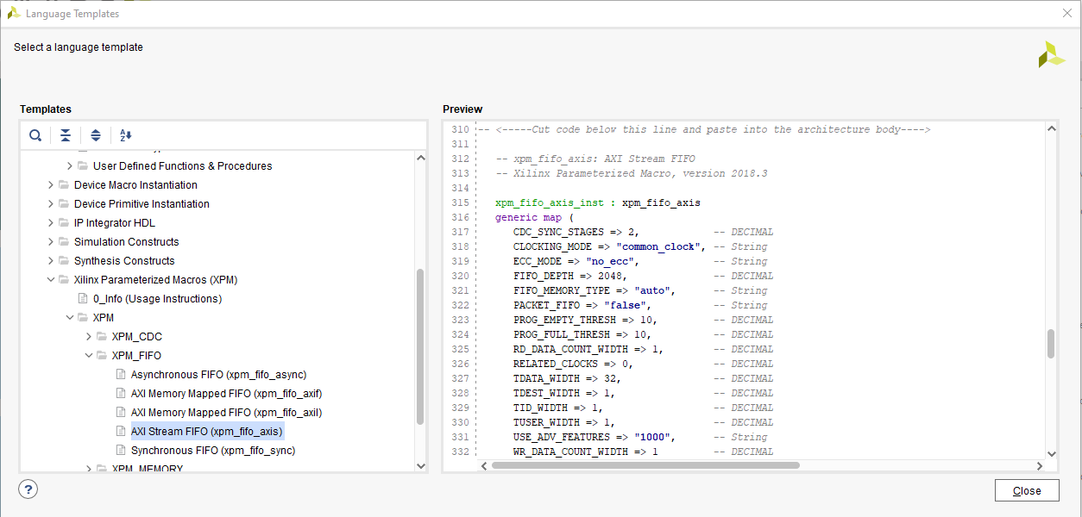Click folder icon of IP Integrator HDL
Viewport: 1082px width, 517px height.
[x=64, y=223]
